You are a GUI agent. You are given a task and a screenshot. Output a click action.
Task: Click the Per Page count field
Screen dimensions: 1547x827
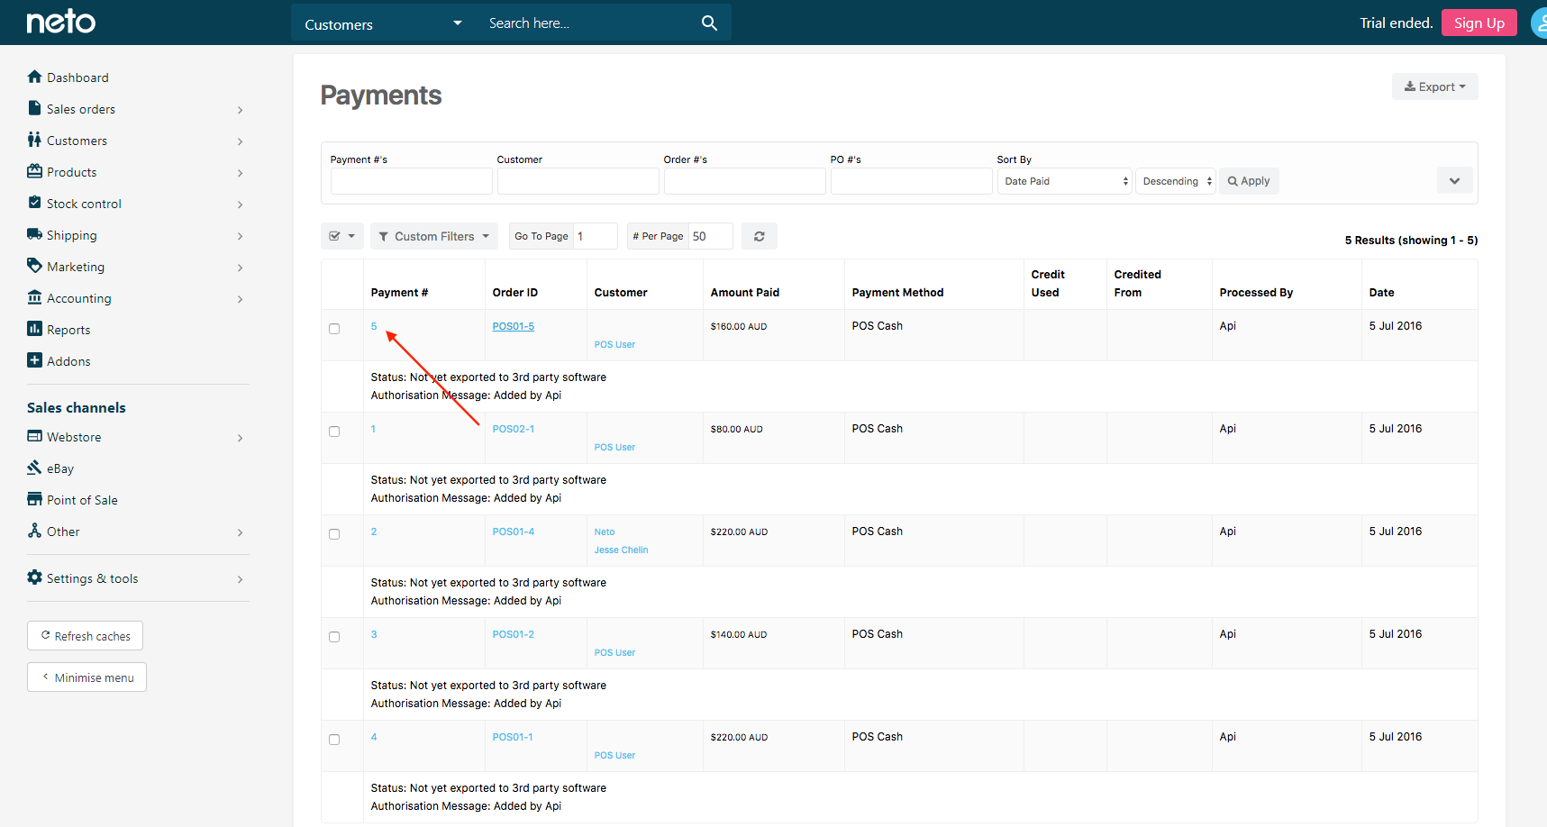(x=711, y=236)
